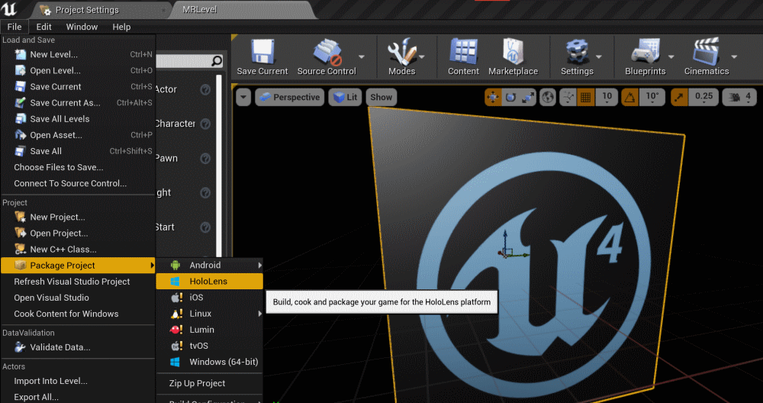Open the Window menu
The image size is (763, 403).
tap(82, 27)
